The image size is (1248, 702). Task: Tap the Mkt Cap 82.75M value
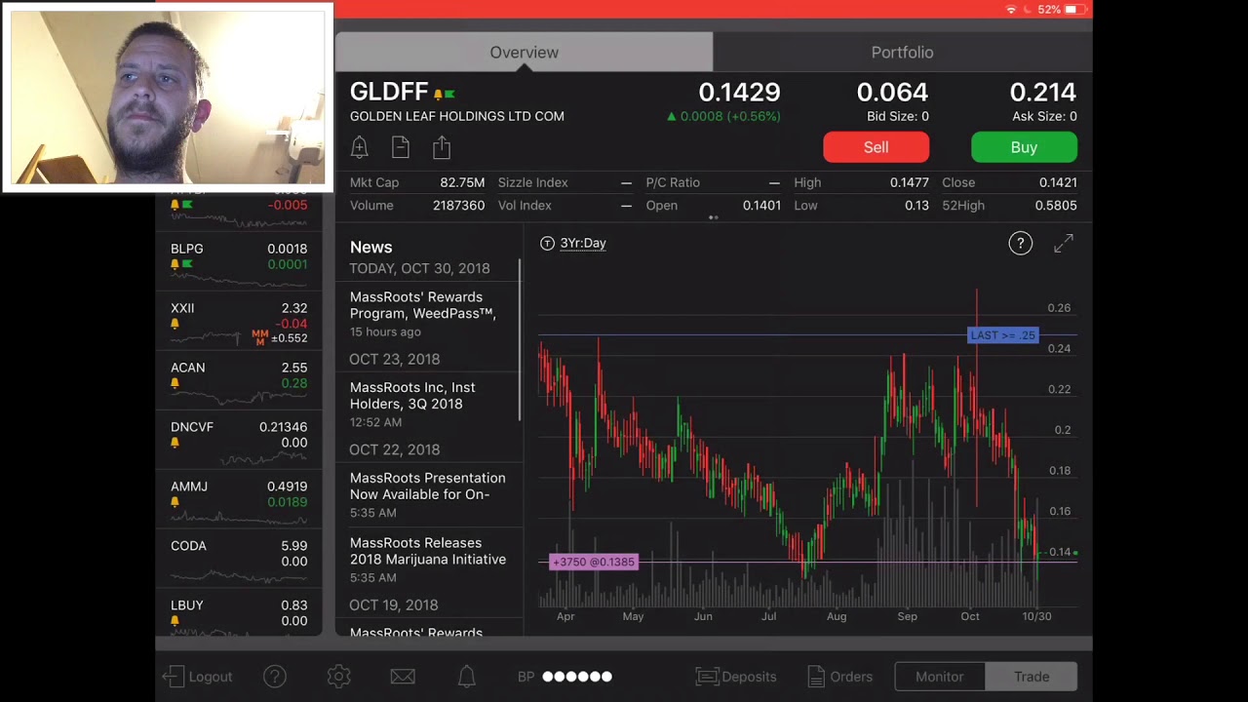(462, 182)
